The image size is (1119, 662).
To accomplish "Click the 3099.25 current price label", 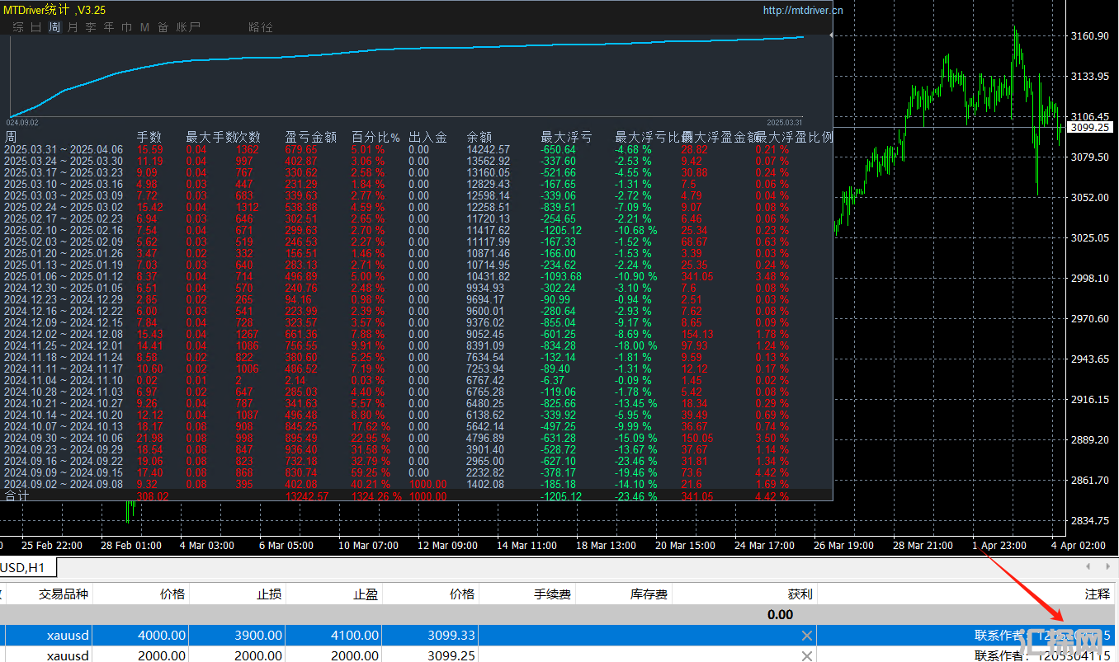I will (x=1089, y=128).
